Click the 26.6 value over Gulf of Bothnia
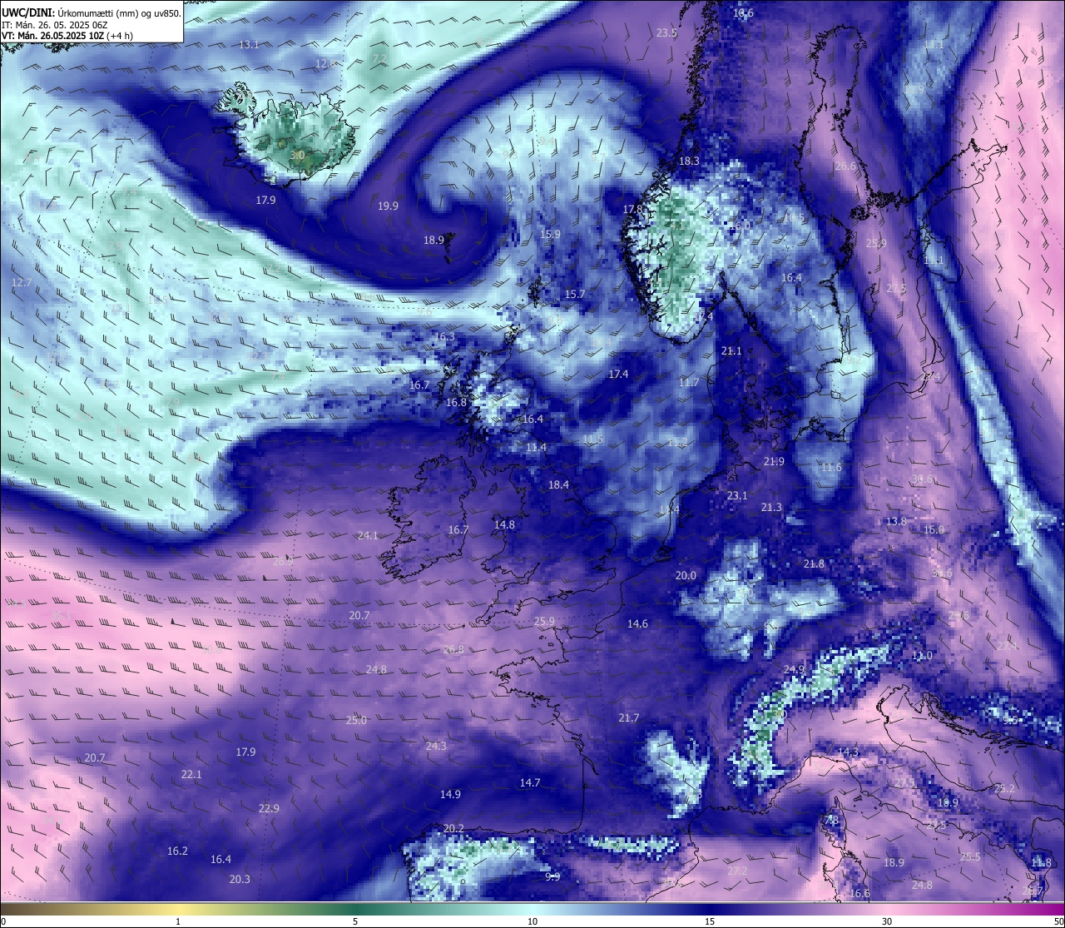The image size is (1065, 928). [845, 166]
